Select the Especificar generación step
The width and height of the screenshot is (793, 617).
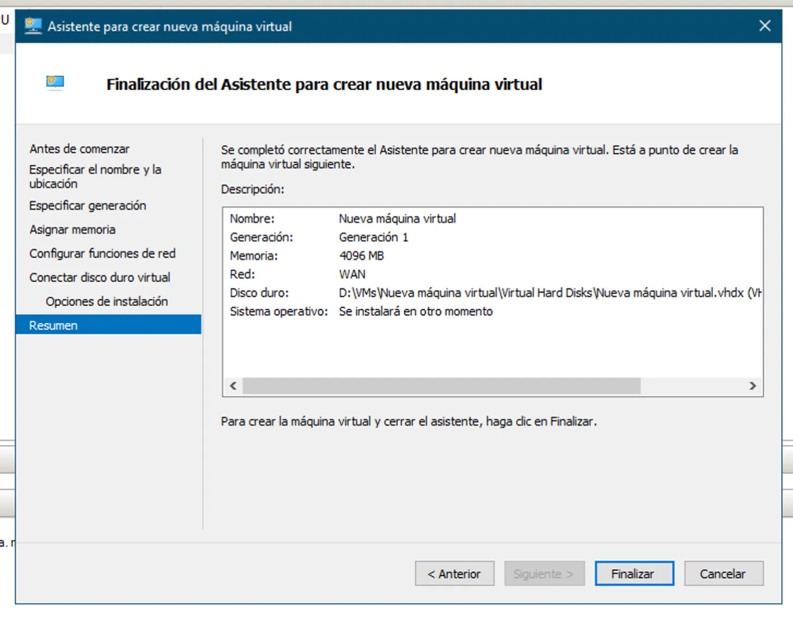point(88,206)
